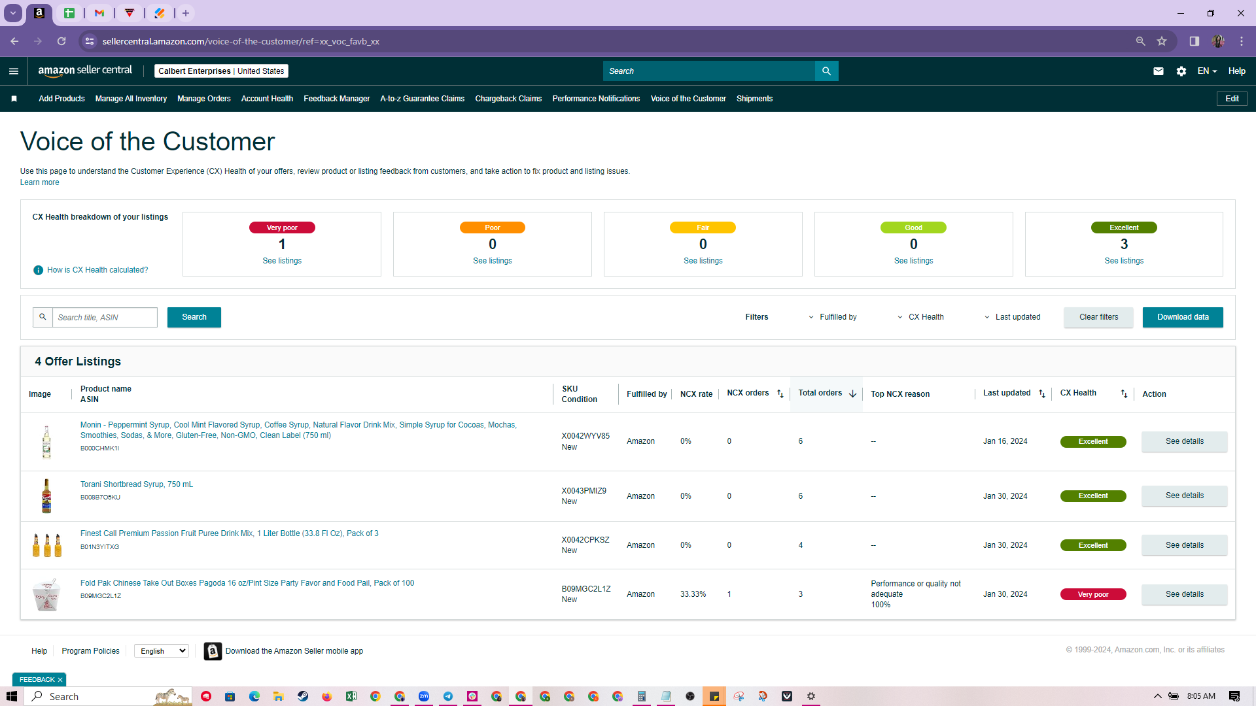The image size is (1256, 706).
Task: Open Program Policies in the footer
Action: click(90, 651)
